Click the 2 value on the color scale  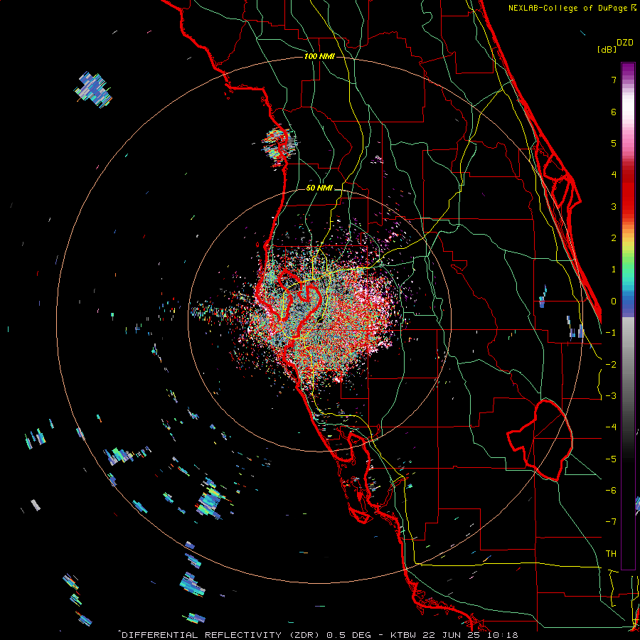614,238
